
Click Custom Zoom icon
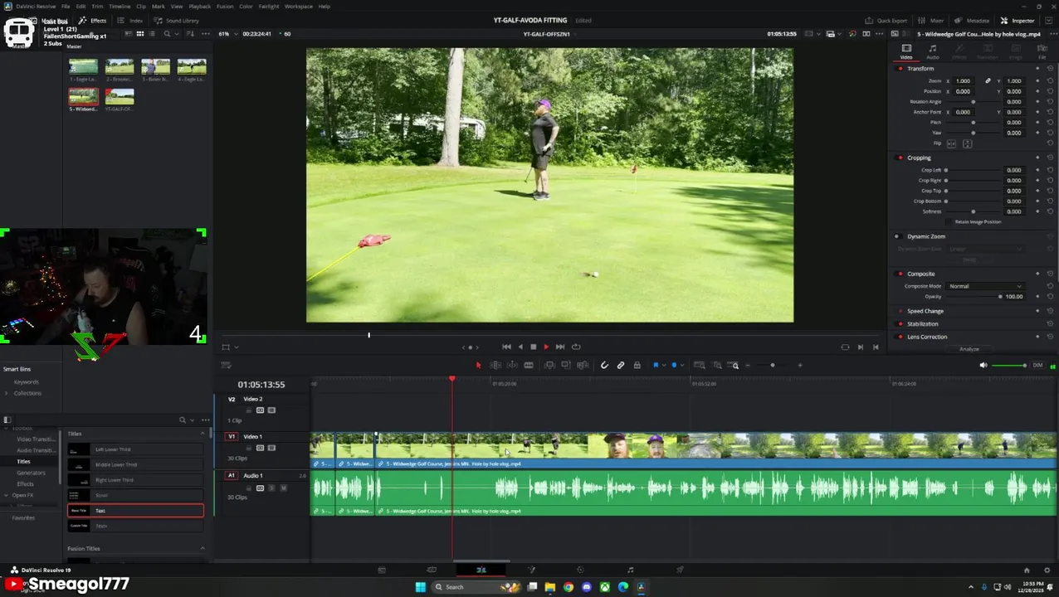tap(734, 366)
